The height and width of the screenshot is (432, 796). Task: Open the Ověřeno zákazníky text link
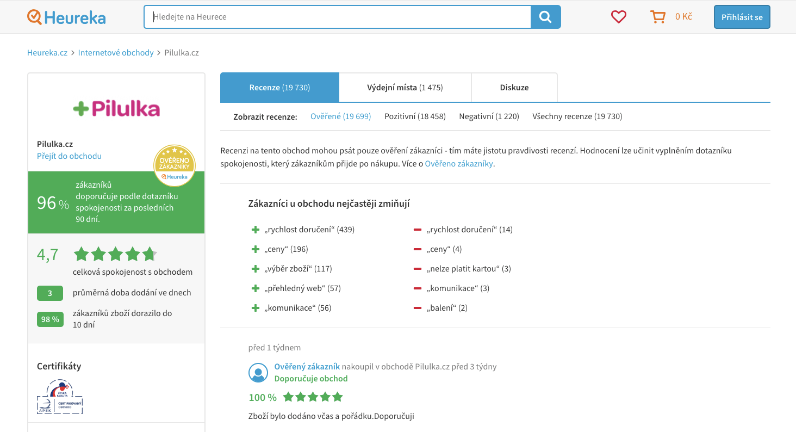point(459,164)
